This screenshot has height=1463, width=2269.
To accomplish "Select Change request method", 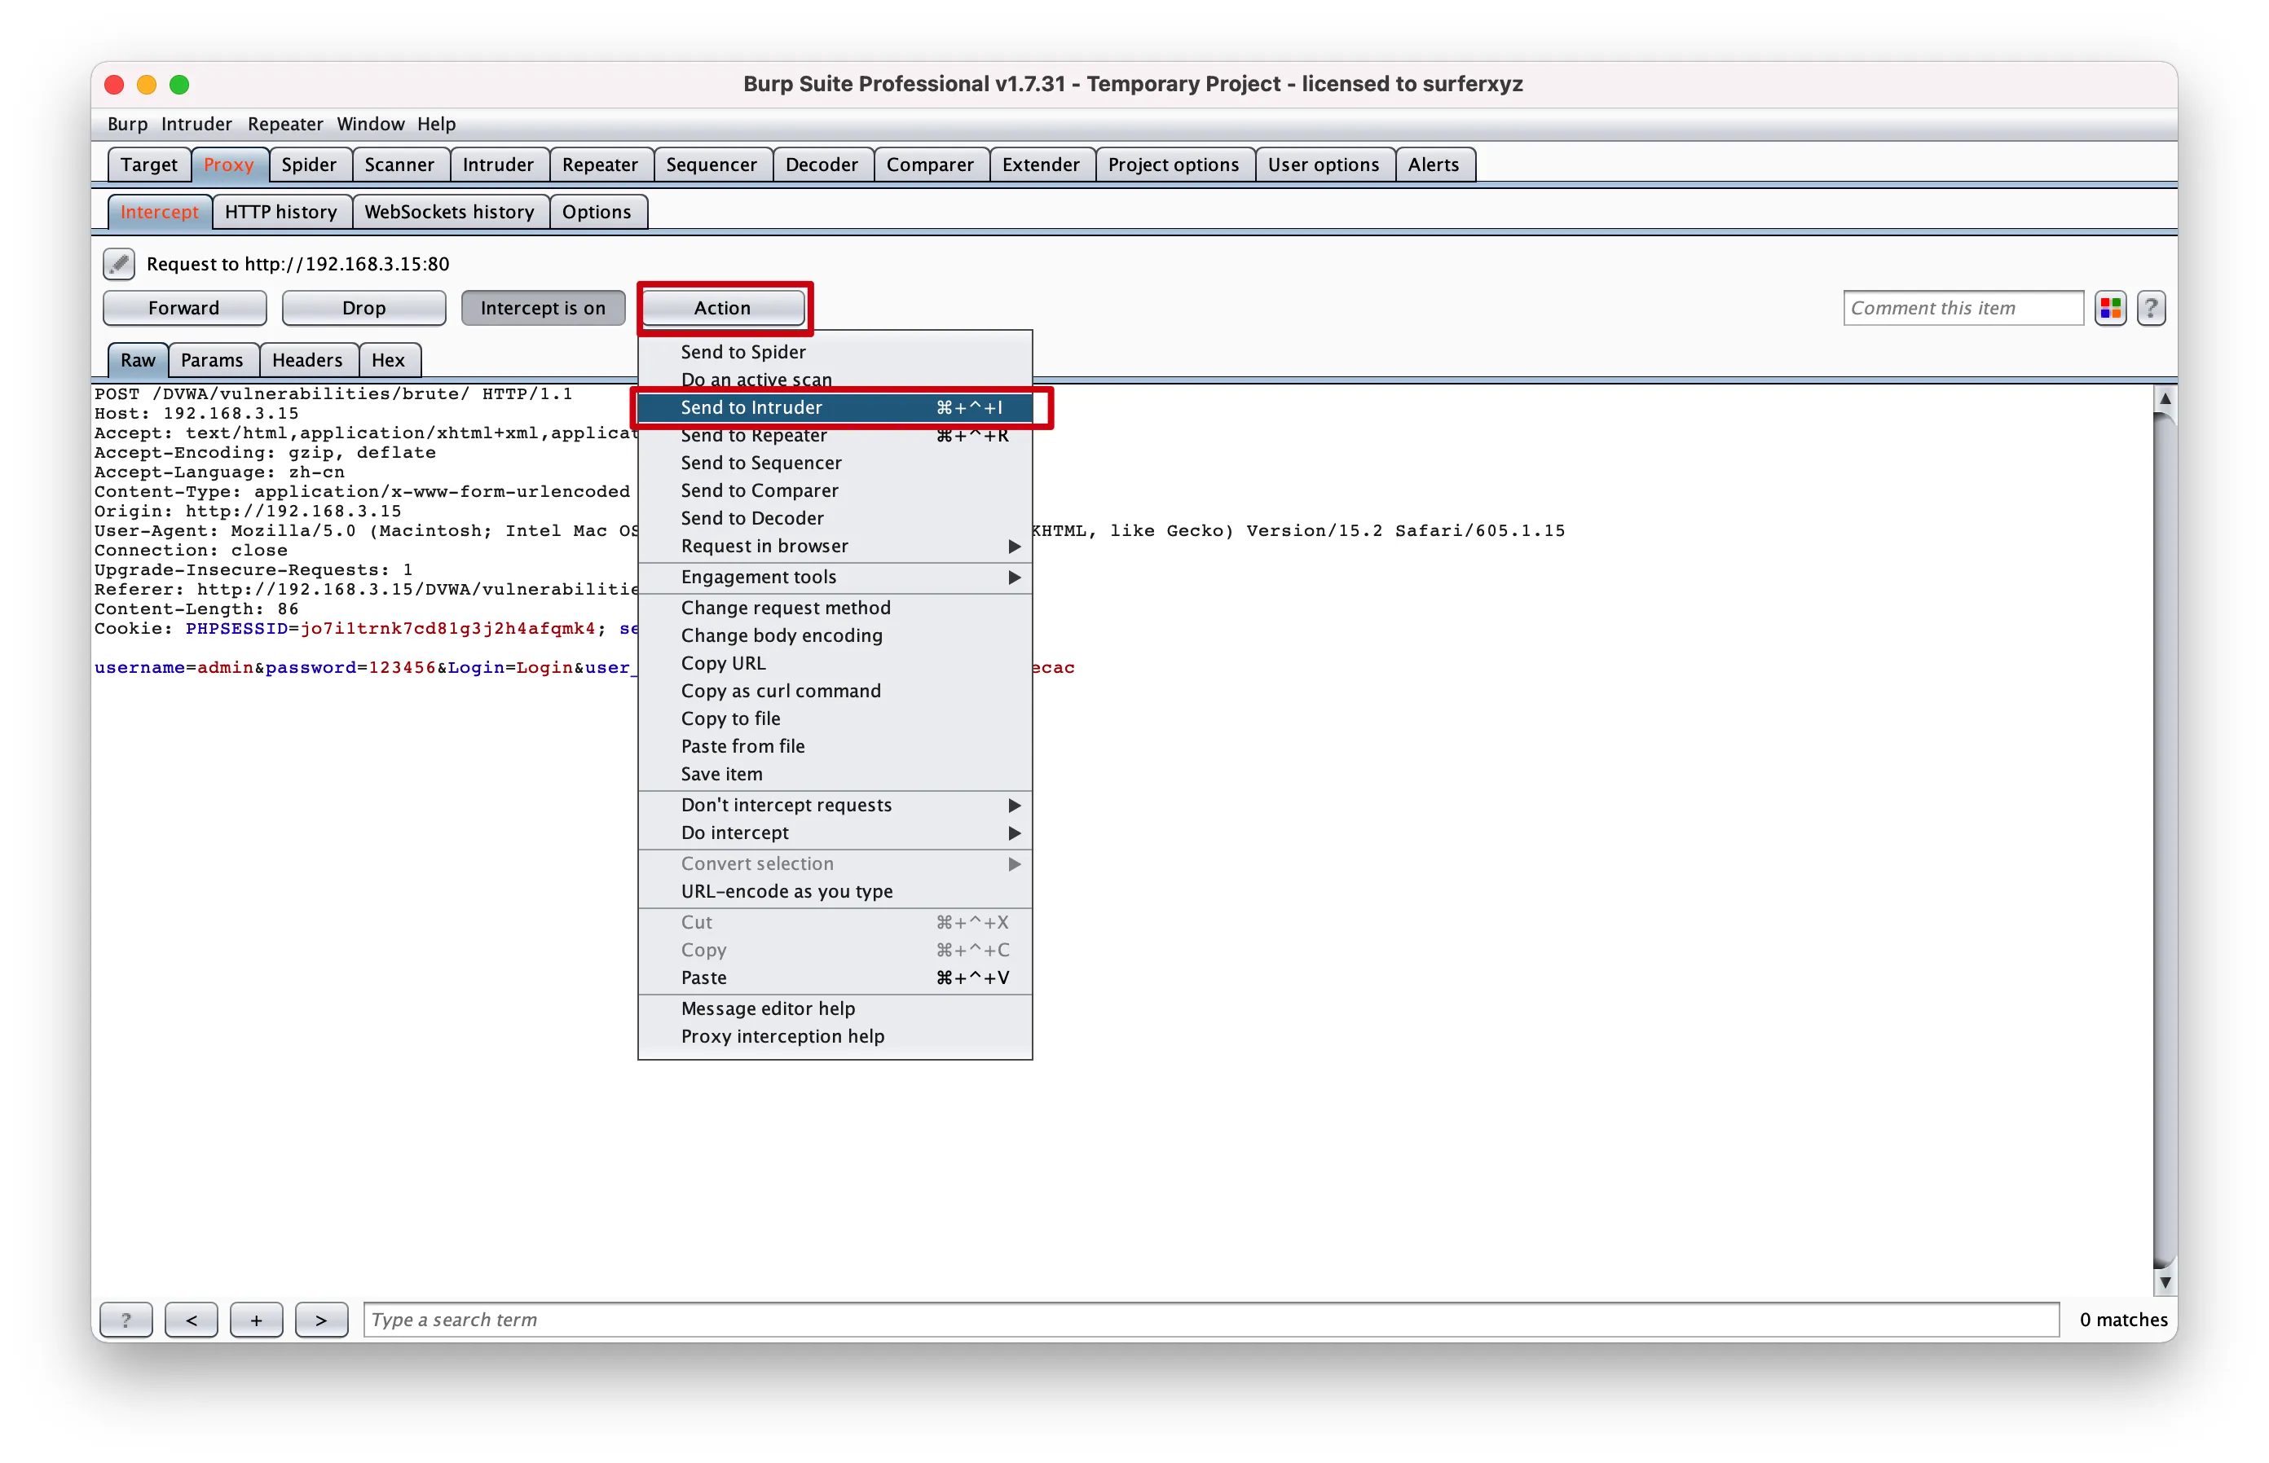I will [835, 608].
